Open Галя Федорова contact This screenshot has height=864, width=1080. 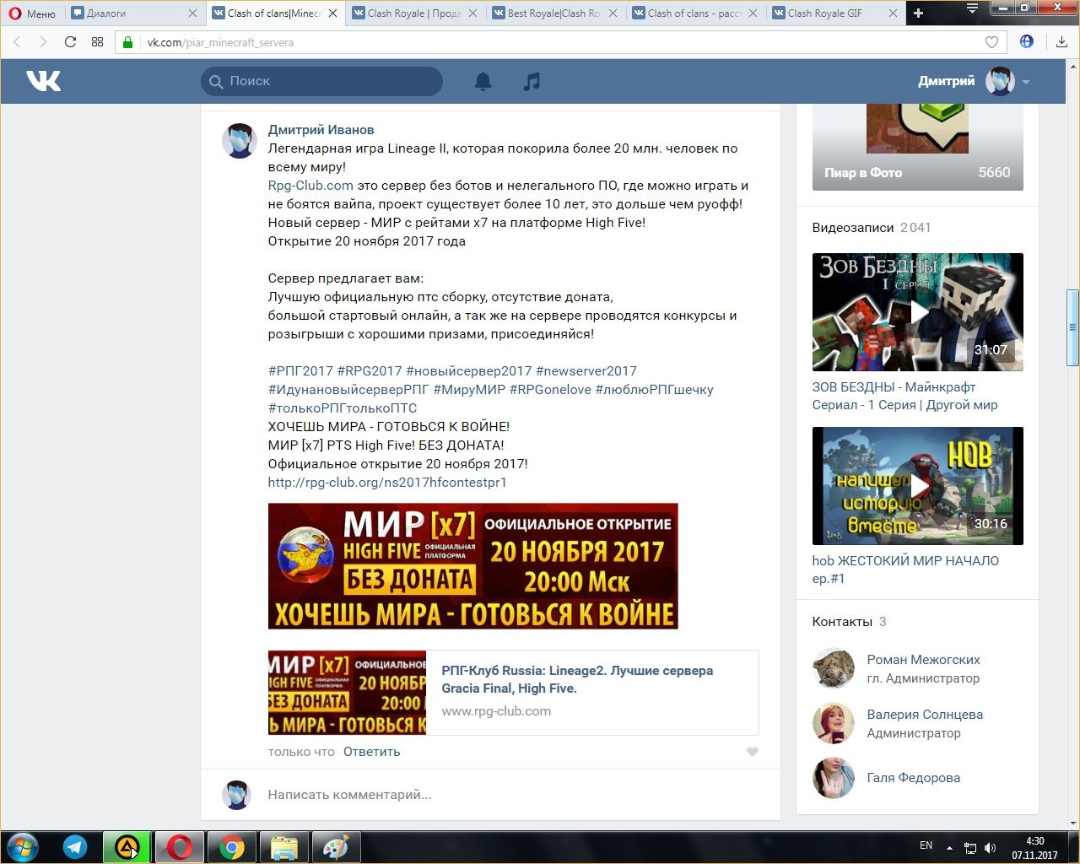point(913,778)
